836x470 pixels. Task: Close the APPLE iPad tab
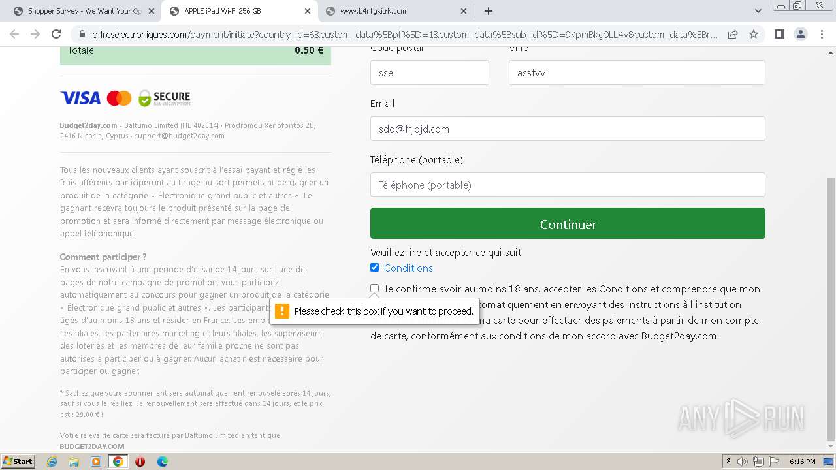coord(308,11)
